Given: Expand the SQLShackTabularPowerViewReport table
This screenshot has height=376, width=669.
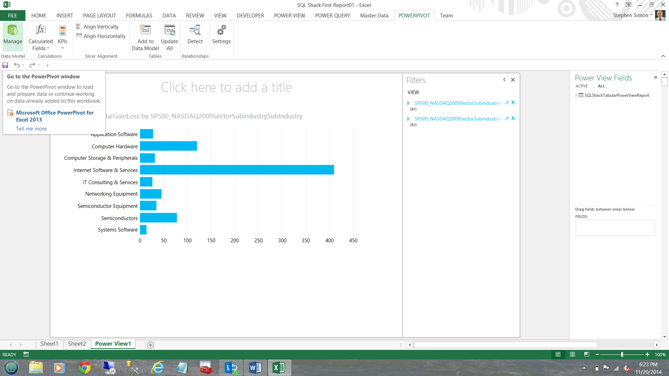Looking at the screenshot, I should click(577, 95).
